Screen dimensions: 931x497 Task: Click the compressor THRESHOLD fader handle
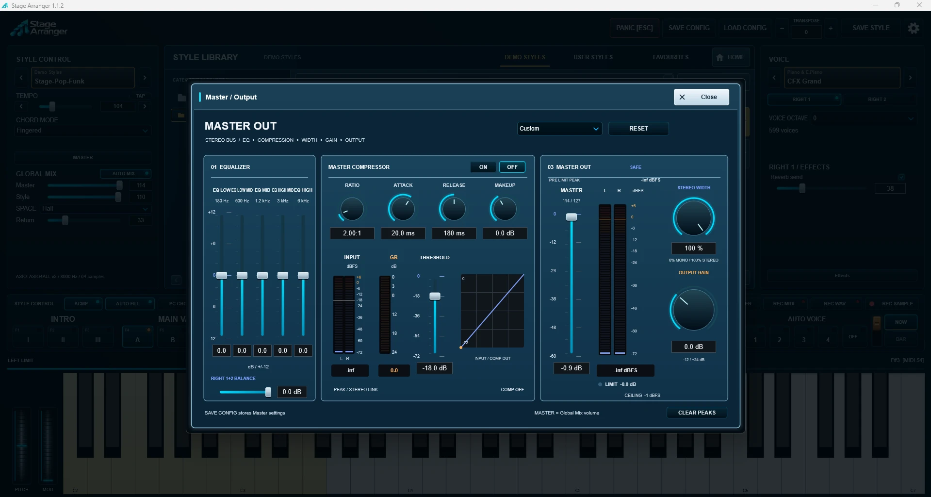click(x=435, y=296)
